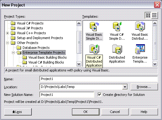Click the Cancel button

click(x=115, y=112)
